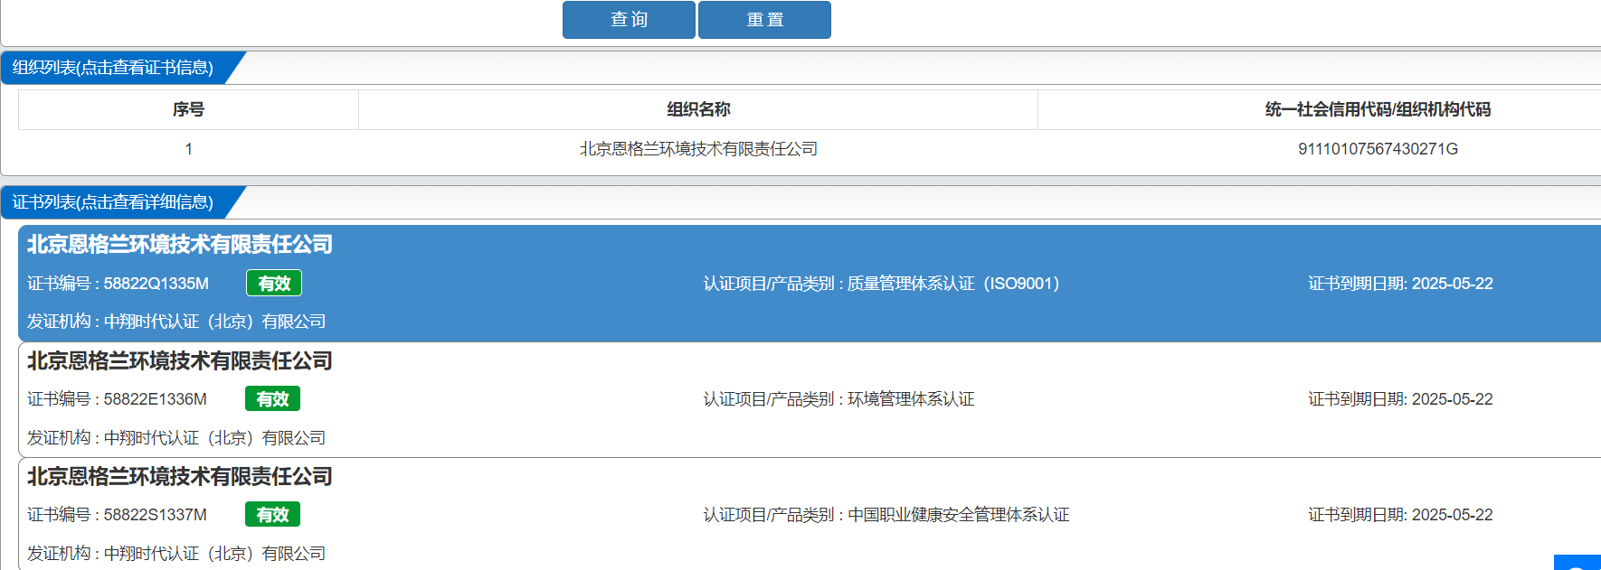Click credit code 91110107567430271G
The image size is (1601, 570).
(x=1378, y=149)
